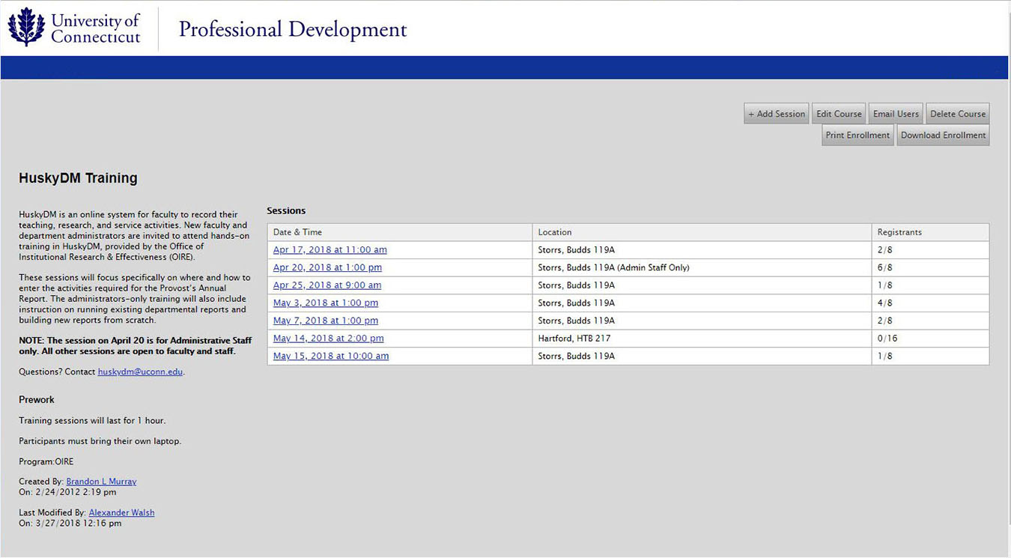Click Delete Course button
The image size is (1011, 558).
(957, 114)
